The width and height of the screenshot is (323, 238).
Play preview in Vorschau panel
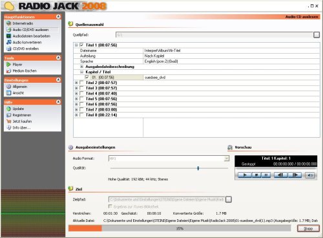pos(245,175)
